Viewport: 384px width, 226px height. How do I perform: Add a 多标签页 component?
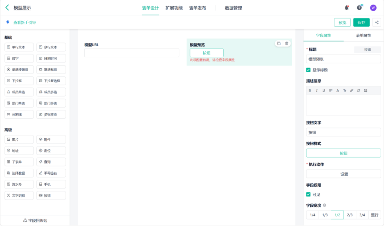pos(51,114)
